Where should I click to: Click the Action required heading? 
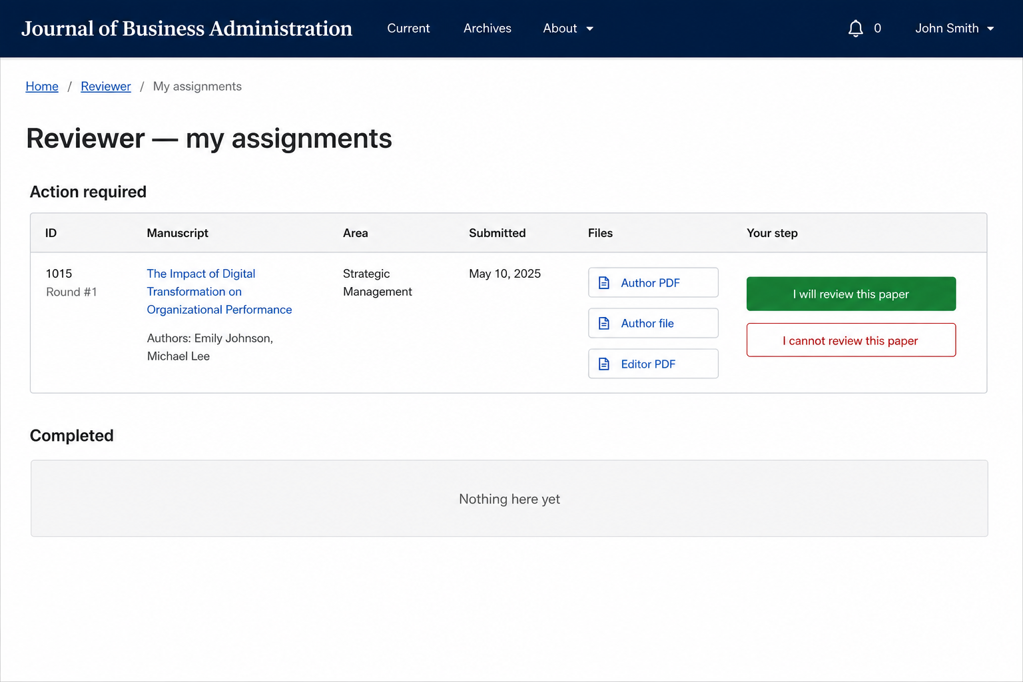coord(88,192)
